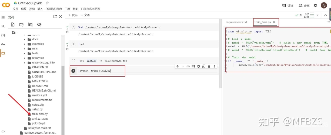Screen dimensions: 331x135
Task: Click the %cd cell run bracket [6]
Action: 73,27
